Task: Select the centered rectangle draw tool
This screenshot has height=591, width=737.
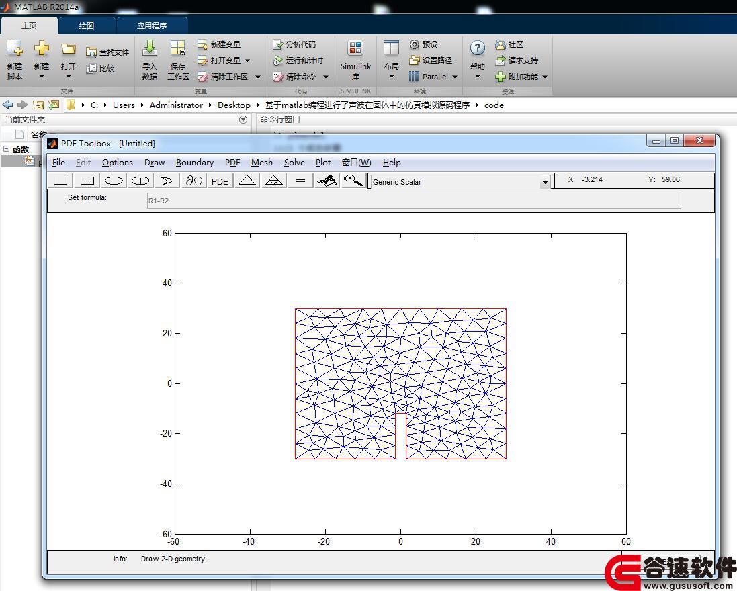Action: [87, 181]
